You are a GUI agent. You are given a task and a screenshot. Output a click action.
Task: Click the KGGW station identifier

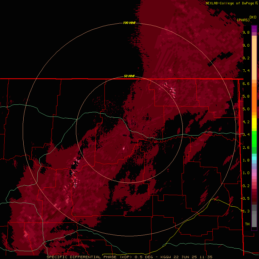[x=166, y=257]
